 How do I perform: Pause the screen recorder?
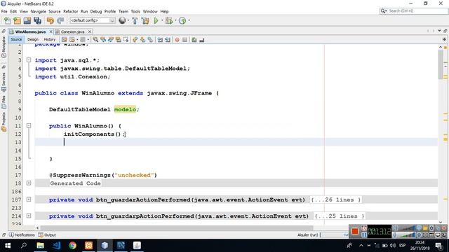click(x=364, y=234)
